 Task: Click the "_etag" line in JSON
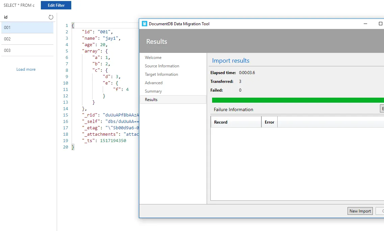point(110,128)
